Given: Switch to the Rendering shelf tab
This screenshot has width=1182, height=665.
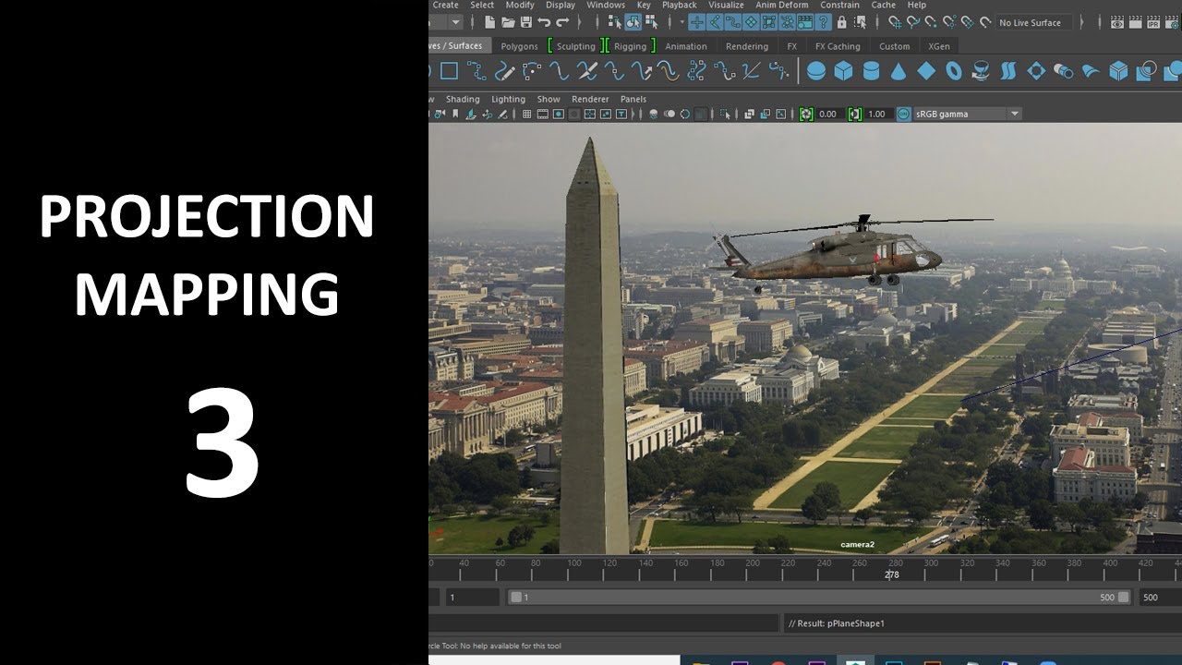Looking at the screenshot, I should (x=747, y=46).
